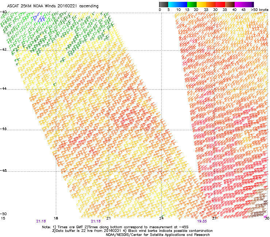
Task: Select the orange 25–30 knots legend segment
Action: pos(211,4)
